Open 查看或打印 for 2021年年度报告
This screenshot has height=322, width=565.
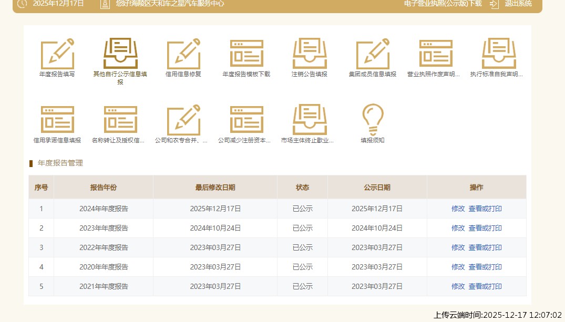click(x=485, y=286)
